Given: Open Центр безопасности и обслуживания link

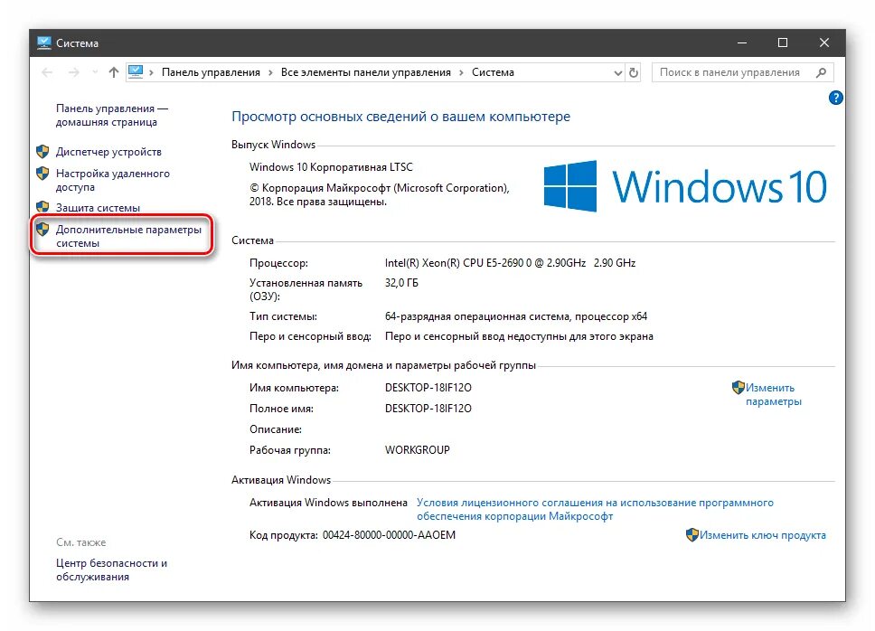Looking at the screenshot, I should coord(111,570).
